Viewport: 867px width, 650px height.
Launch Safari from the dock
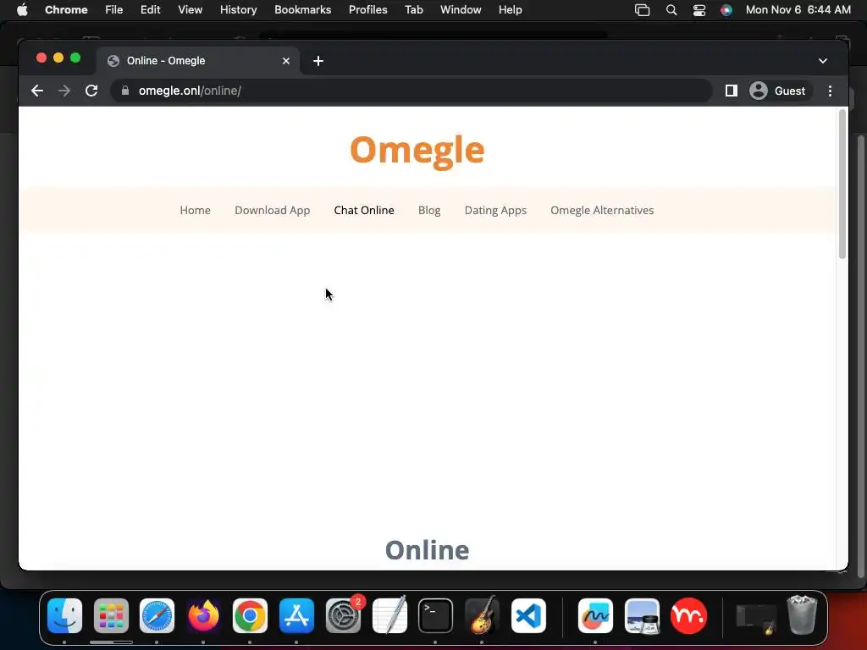click(157, 616)
